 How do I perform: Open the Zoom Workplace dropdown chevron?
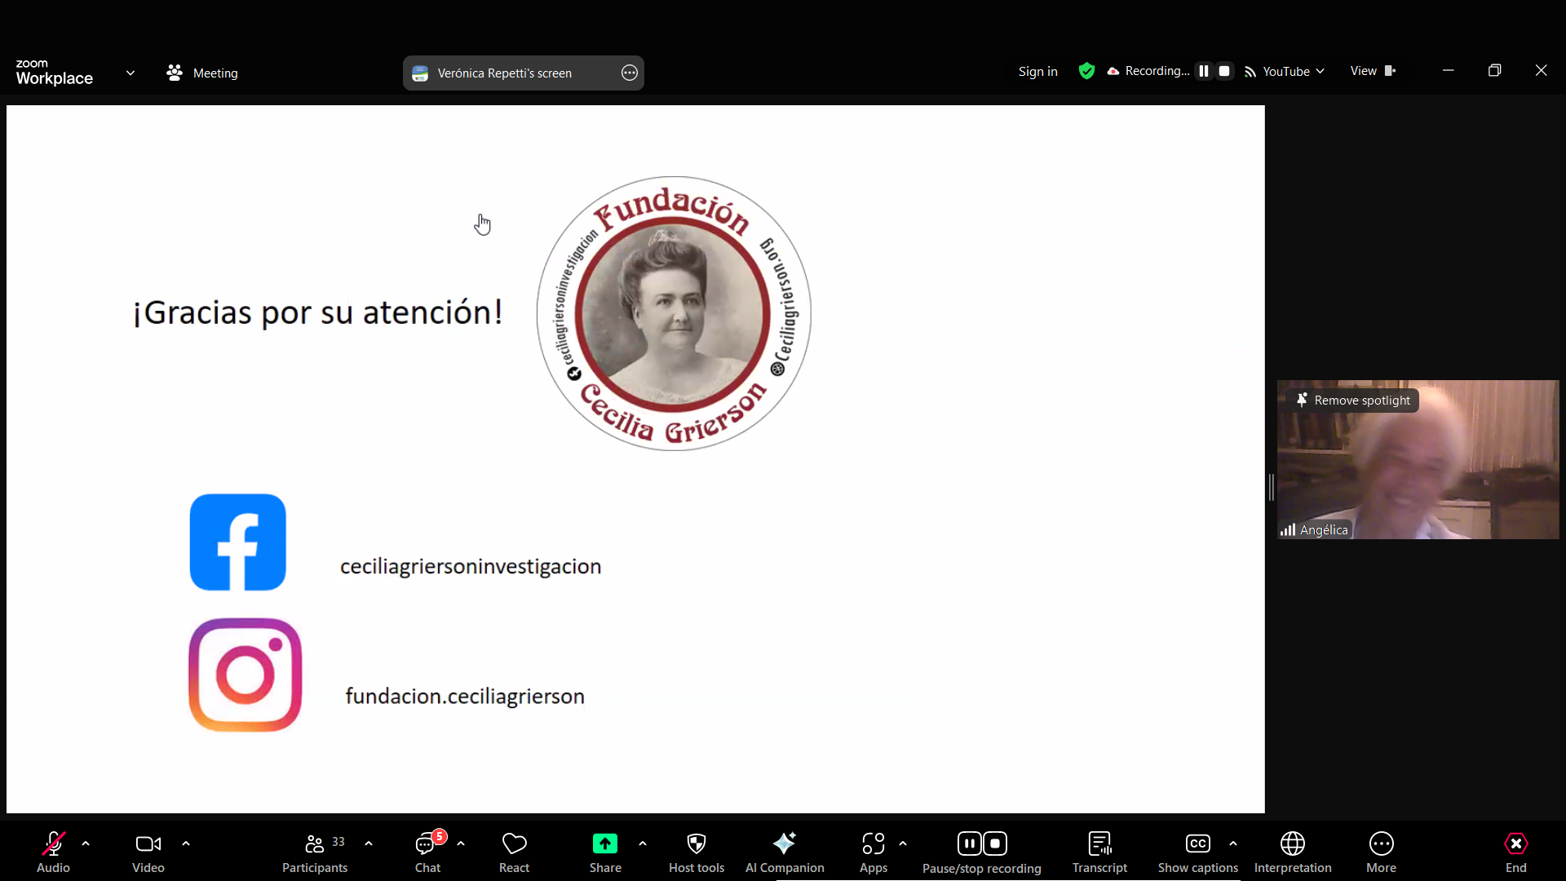(x=130, y=73)
